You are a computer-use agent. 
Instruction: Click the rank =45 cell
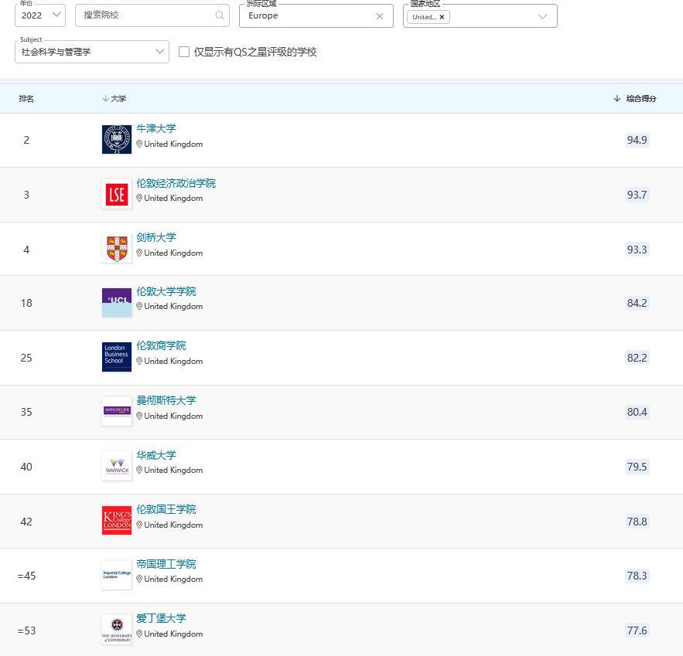(26, 576)
